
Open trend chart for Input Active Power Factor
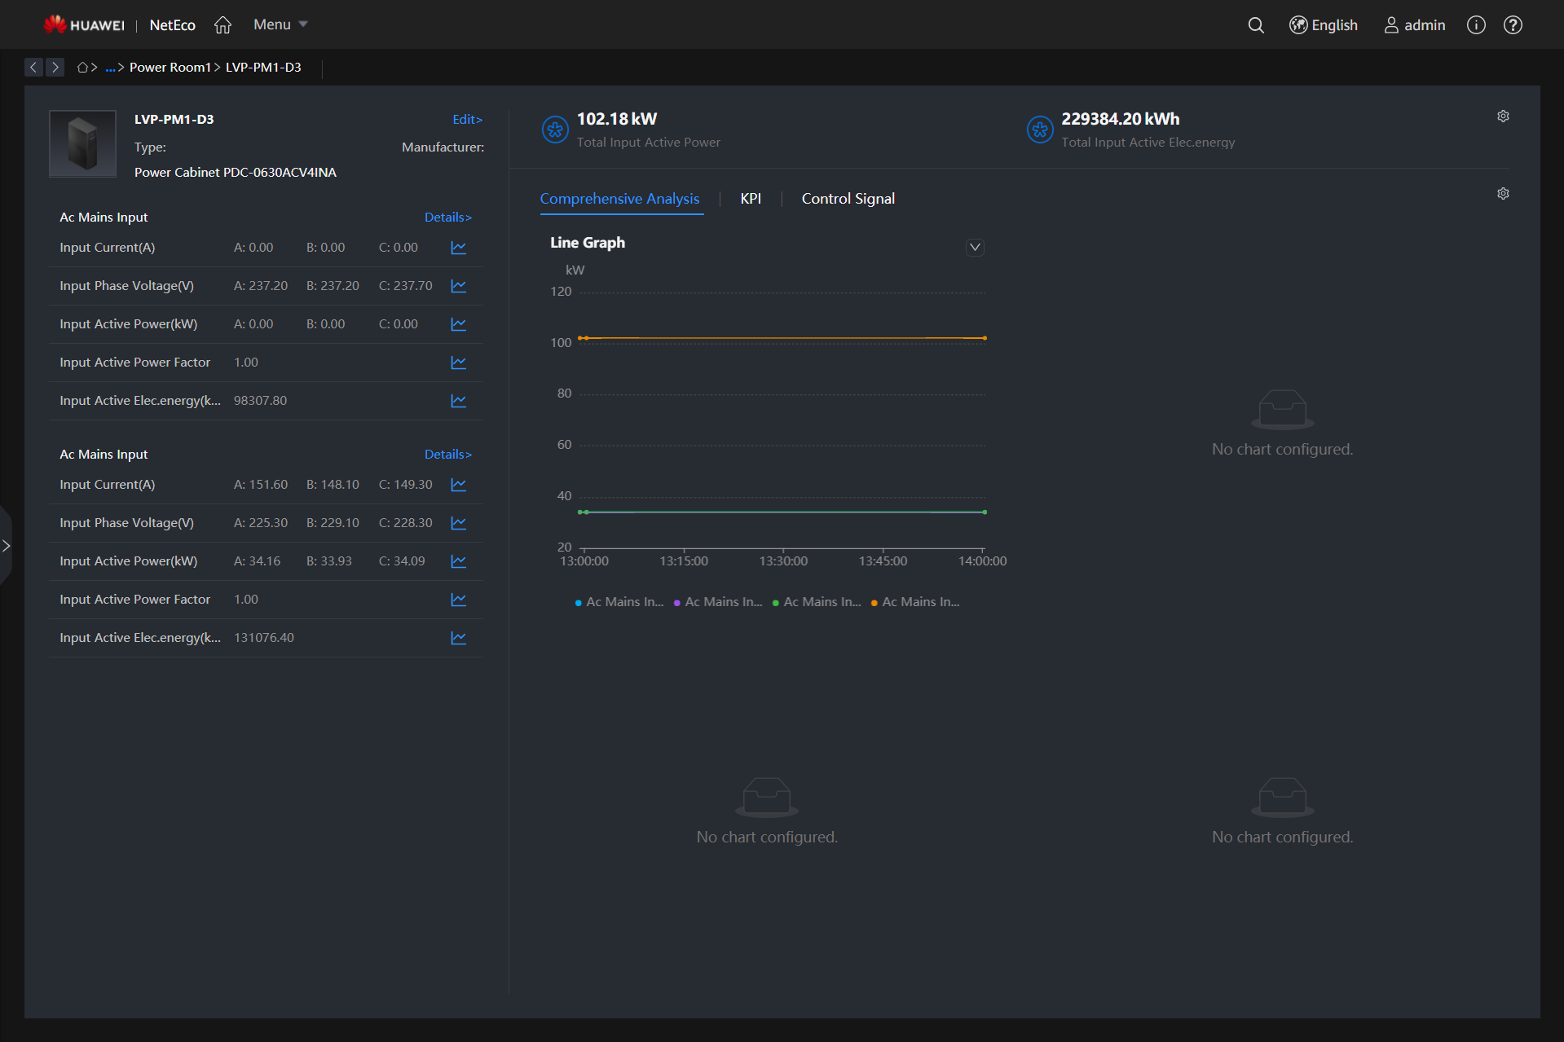click(x=458, y=363)
